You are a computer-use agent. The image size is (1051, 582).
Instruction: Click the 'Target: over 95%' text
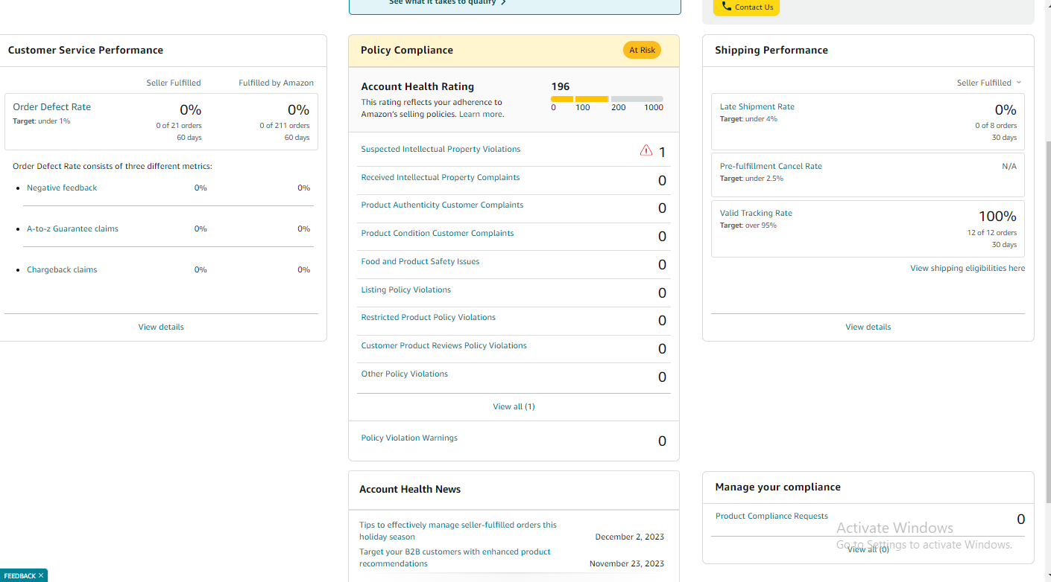(x=748, y=225)
